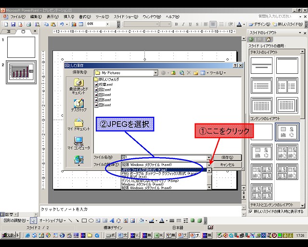Select slide 2 thumbnail with chart
Screen dimensions: 308x247
21,72
